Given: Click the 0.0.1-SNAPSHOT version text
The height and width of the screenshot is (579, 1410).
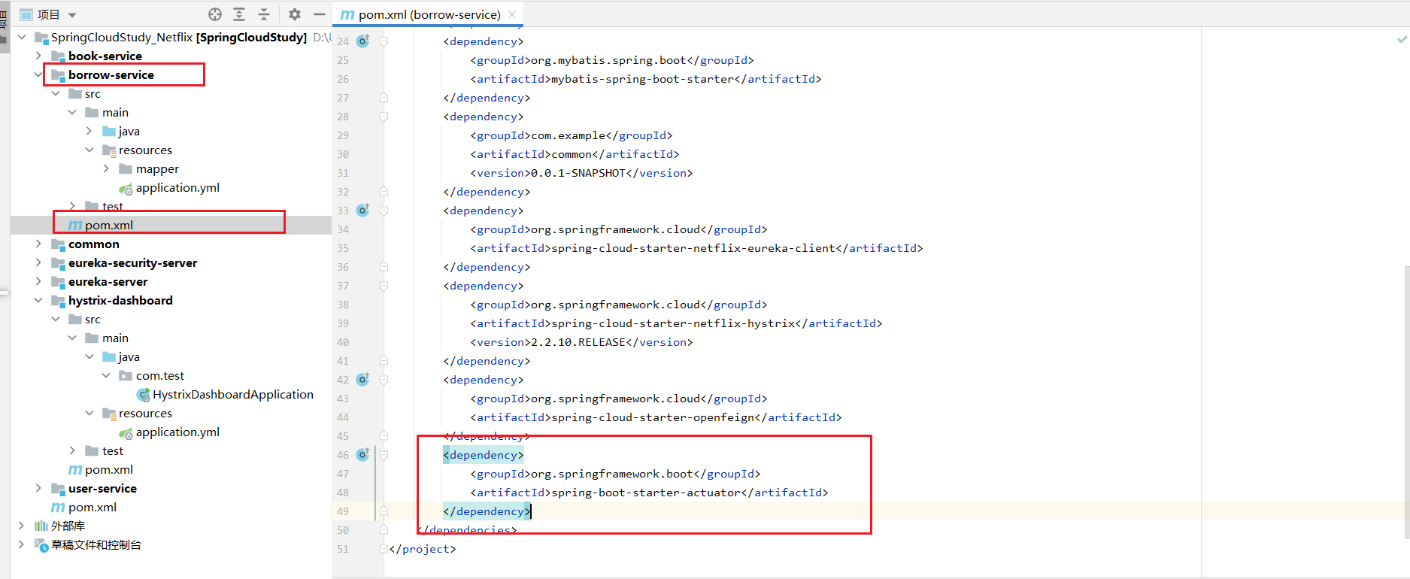Looking at the screenshot, I should [x=579, y=173].
